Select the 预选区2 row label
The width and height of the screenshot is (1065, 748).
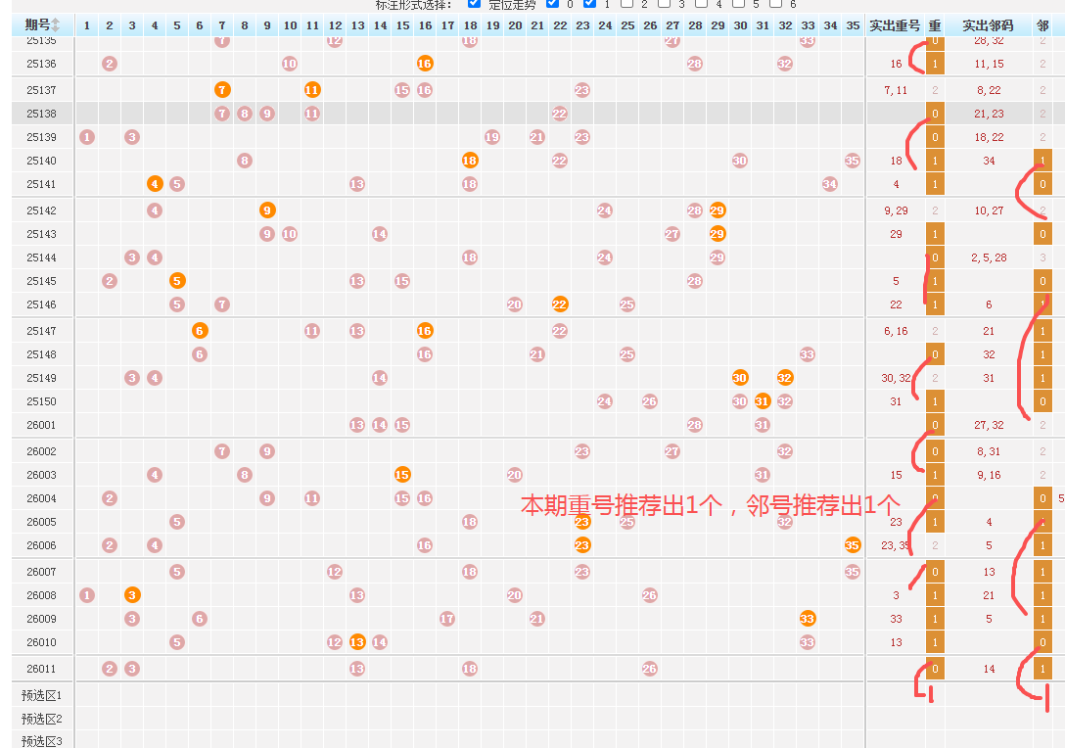click(42, 719)
